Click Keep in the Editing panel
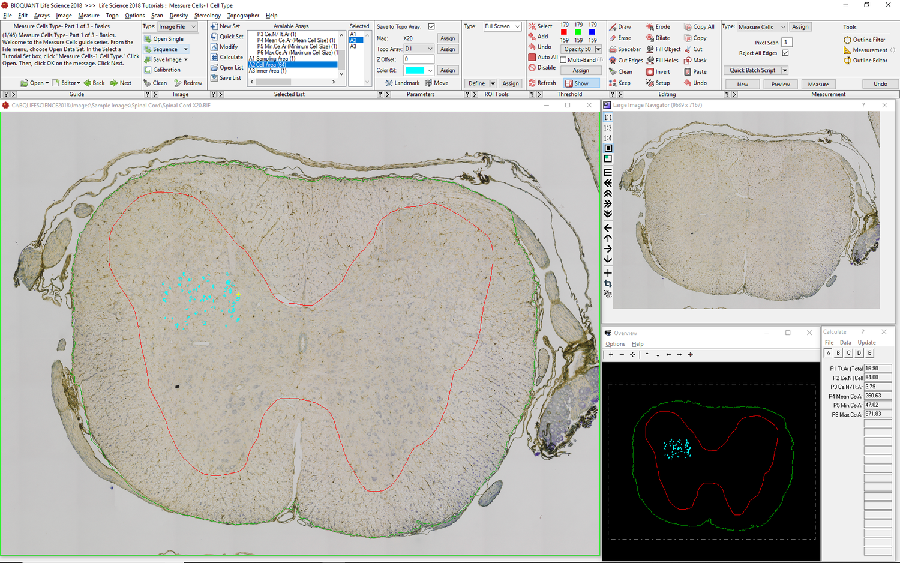 [620, 83]
